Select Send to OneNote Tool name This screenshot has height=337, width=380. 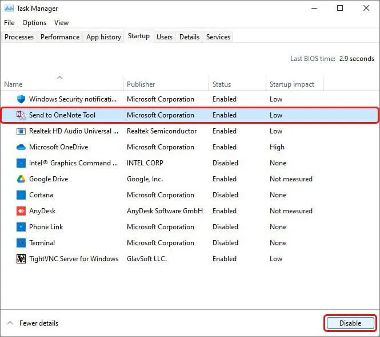(62, 115)
